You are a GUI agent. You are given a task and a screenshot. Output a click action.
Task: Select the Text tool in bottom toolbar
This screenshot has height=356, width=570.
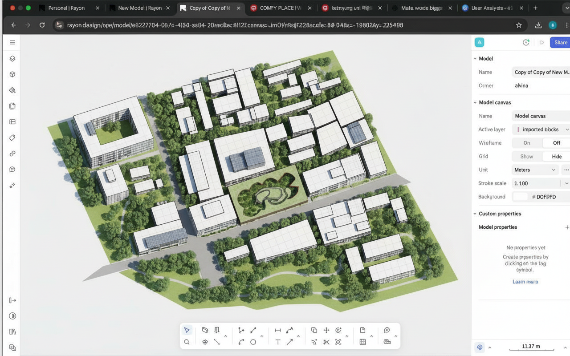pyautogui.click(x=278, y=342)
